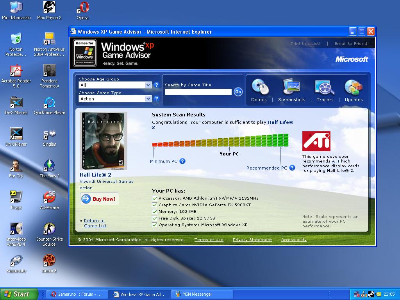Expand the Choose Age Group dropdown
The image size is (400, 300).
pos(148,85)
